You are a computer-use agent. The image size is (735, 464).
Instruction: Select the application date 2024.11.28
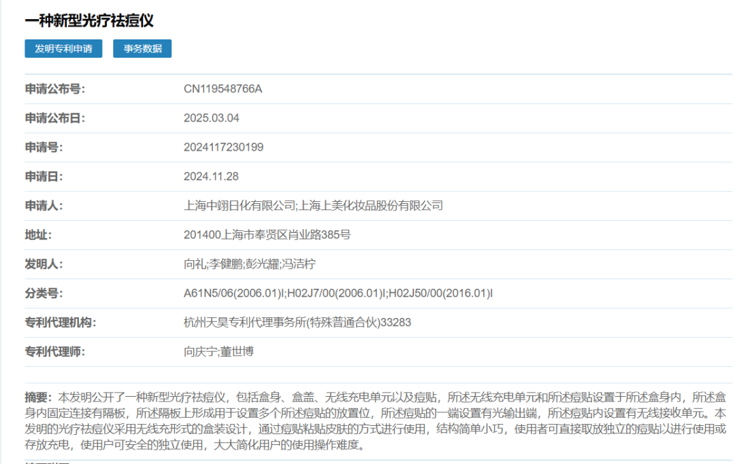click(x=211, y=177)
